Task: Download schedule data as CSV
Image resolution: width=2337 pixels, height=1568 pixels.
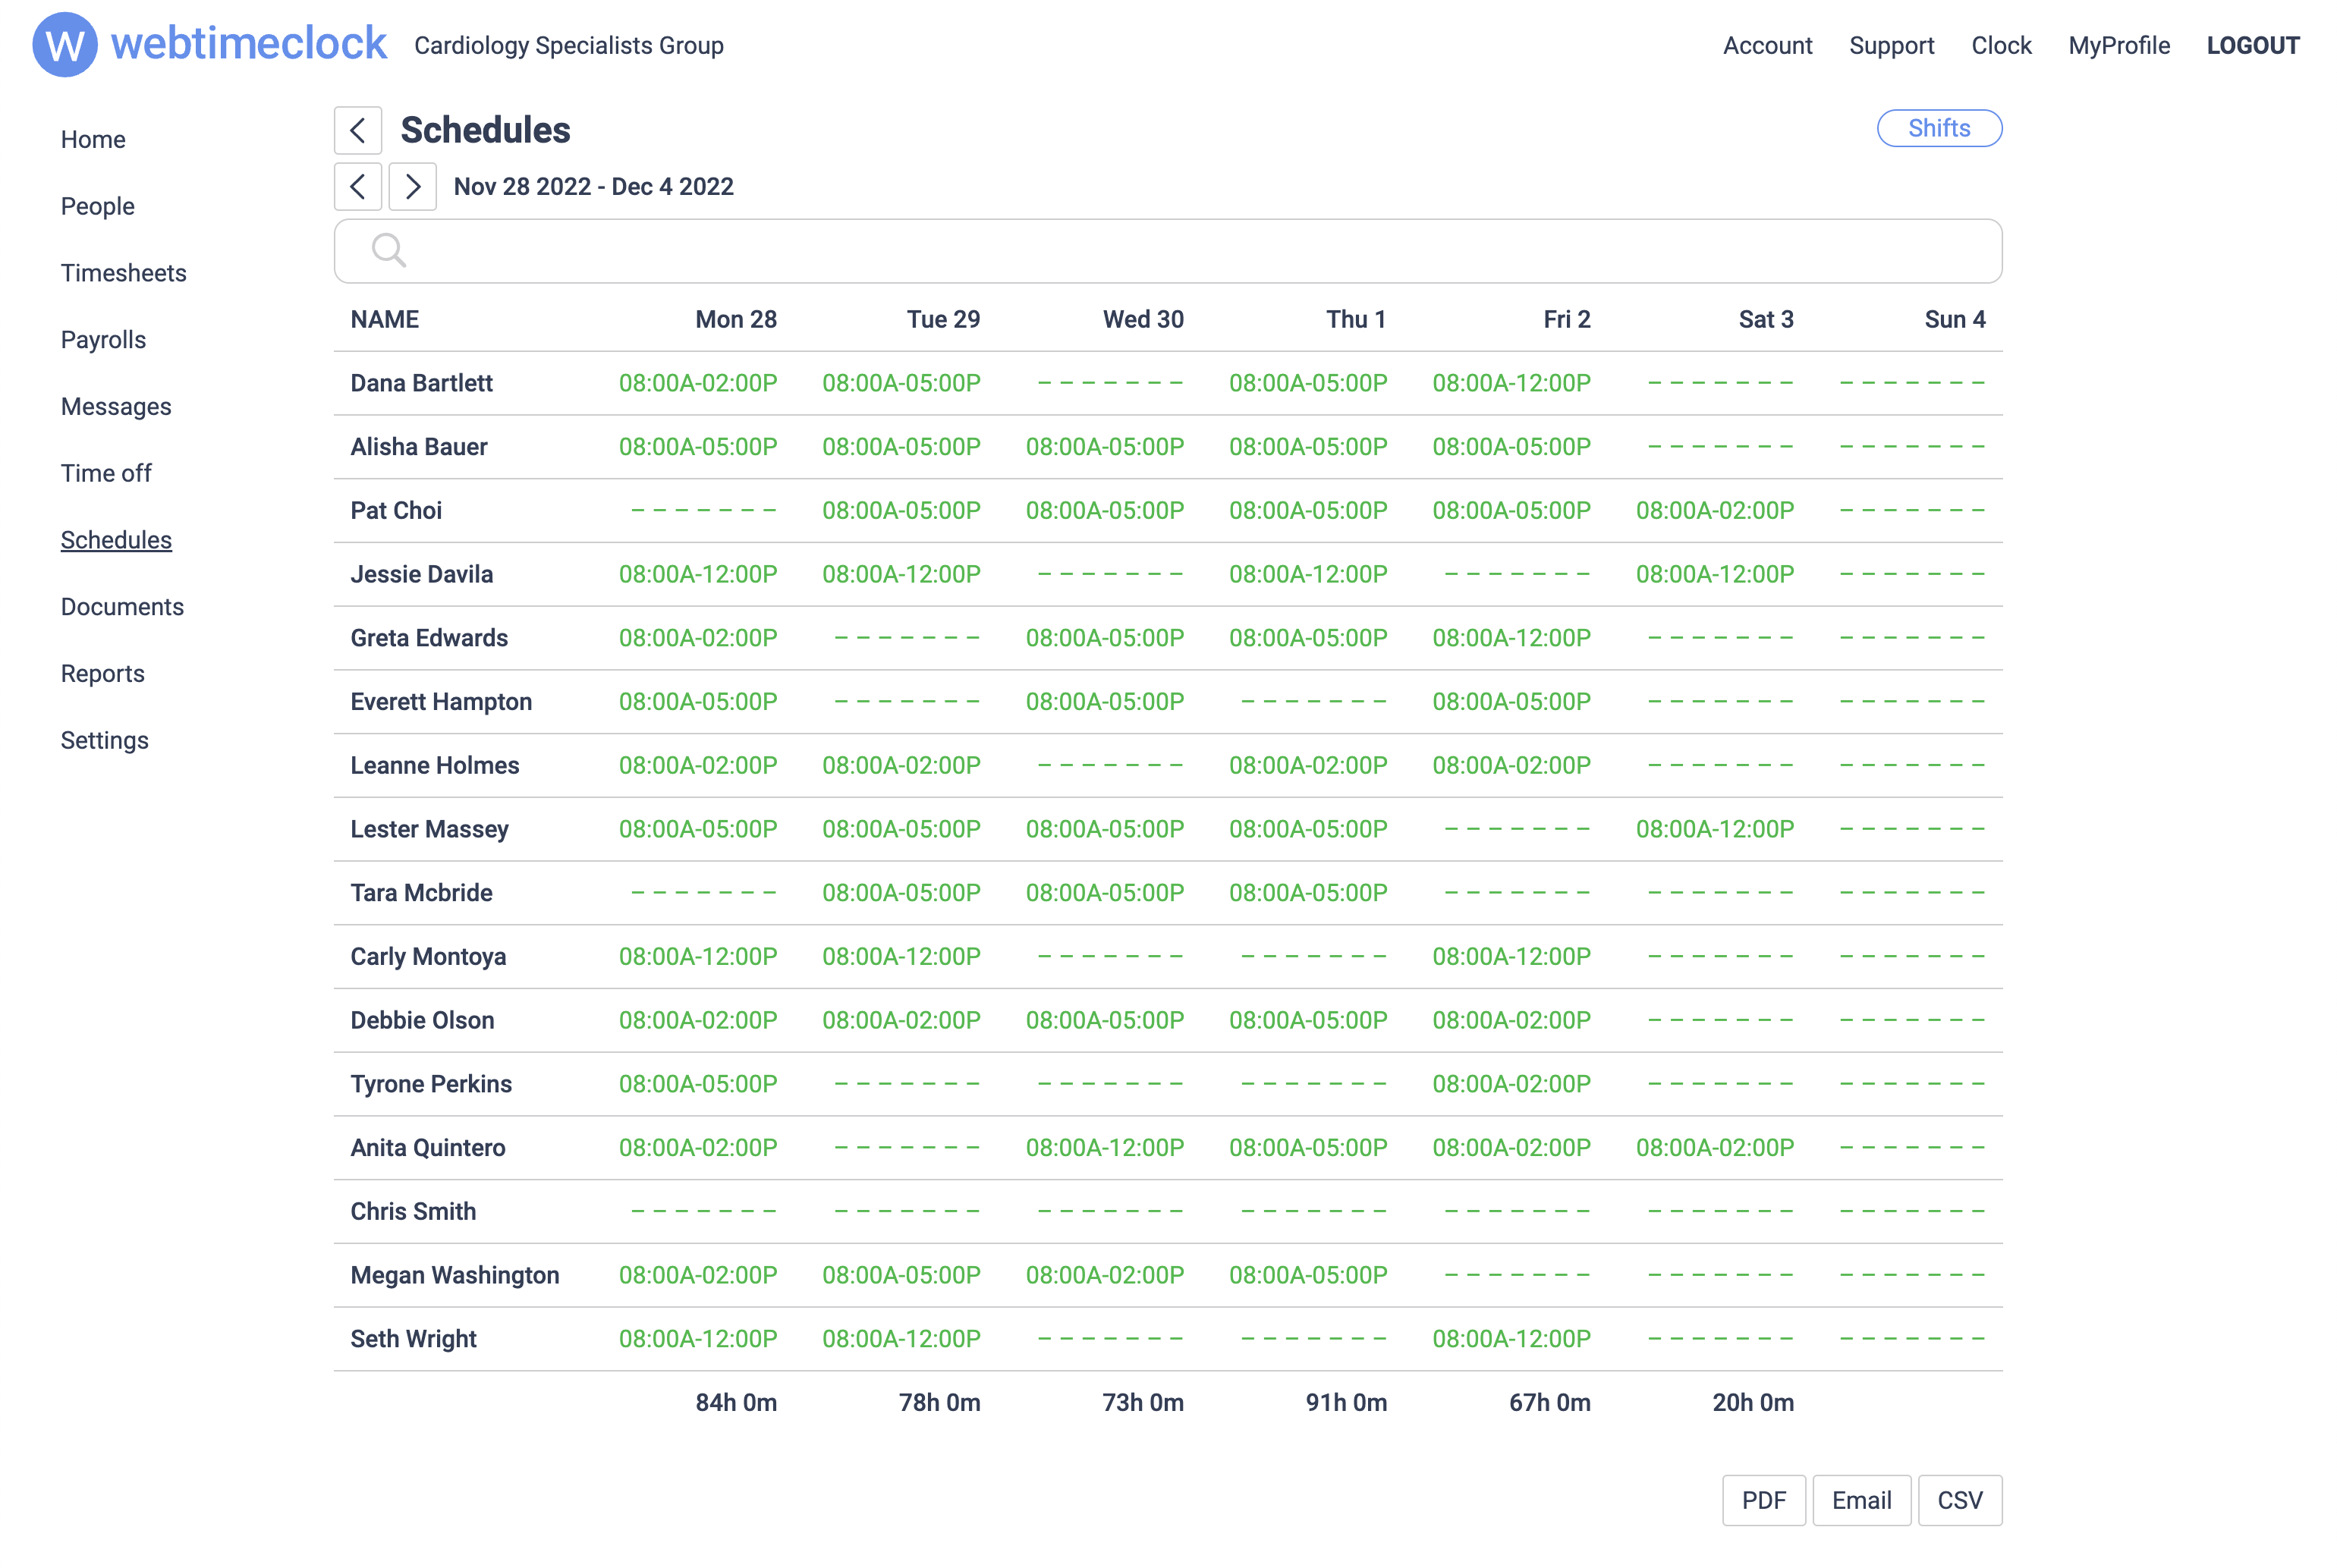Action: [x=1959, y=1500]
